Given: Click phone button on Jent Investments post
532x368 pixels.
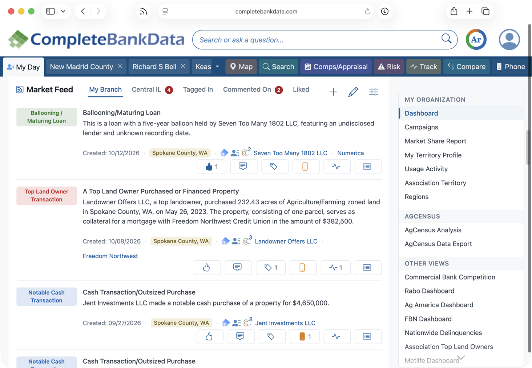Looking at the screenshot, I should 305,336.
